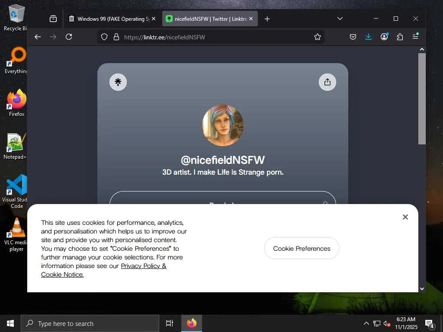Click the 3D artist bio text
Viewport: 443px width, 332px height.
(x=223, y=172)
